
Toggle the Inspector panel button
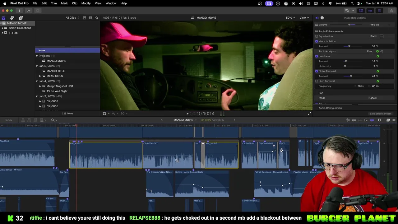(379, 11)
